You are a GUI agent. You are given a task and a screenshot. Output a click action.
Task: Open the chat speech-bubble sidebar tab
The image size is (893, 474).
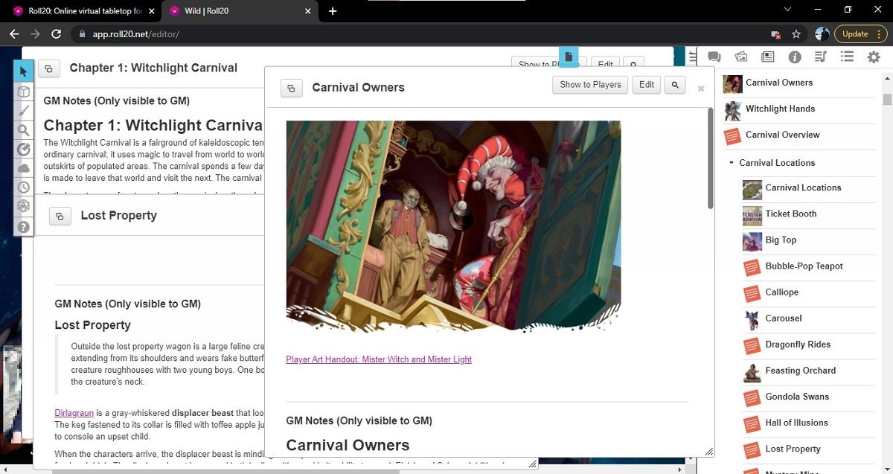714,56
